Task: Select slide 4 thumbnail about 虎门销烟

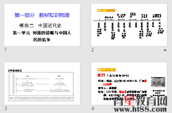Action: (x=129, y=83)
